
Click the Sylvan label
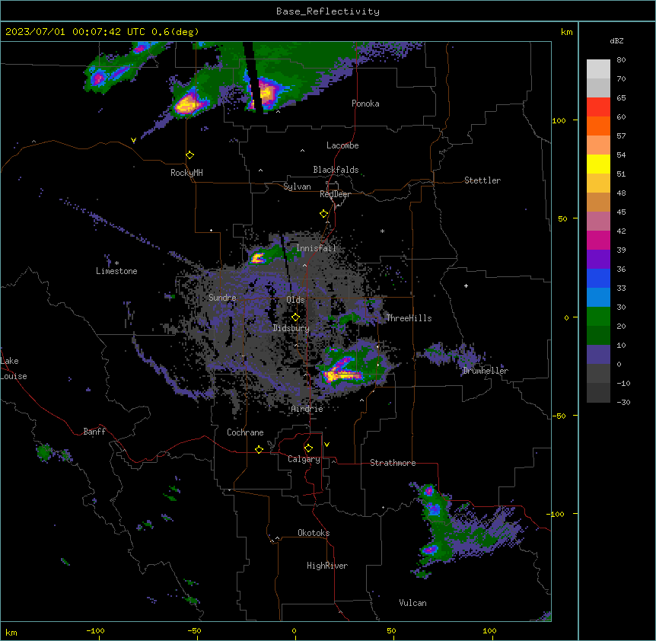click(297, 187)
